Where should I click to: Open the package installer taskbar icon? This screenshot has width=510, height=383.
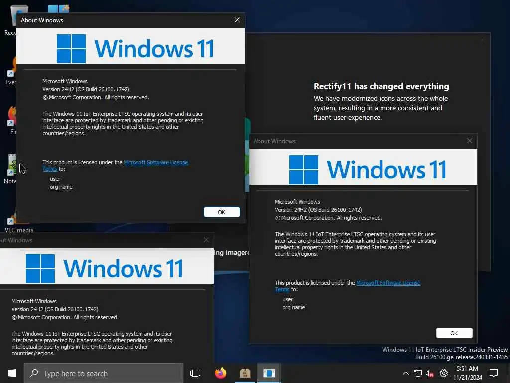coord(245,373)
